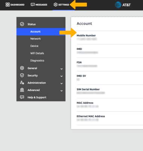The image size is (143, 151).
Task: Click the Help & Support chat icon
Action: click(x=22, y=97)
